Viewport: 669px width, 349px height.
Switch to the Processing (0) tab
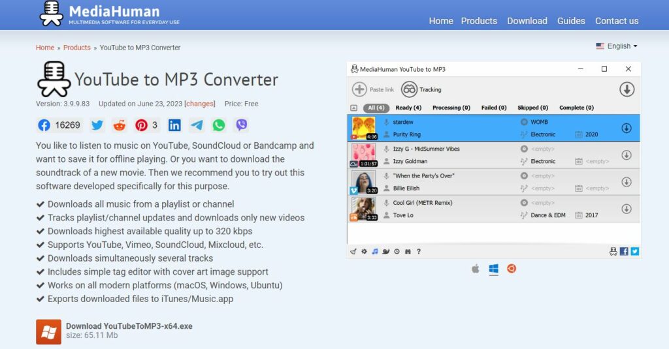451,108
